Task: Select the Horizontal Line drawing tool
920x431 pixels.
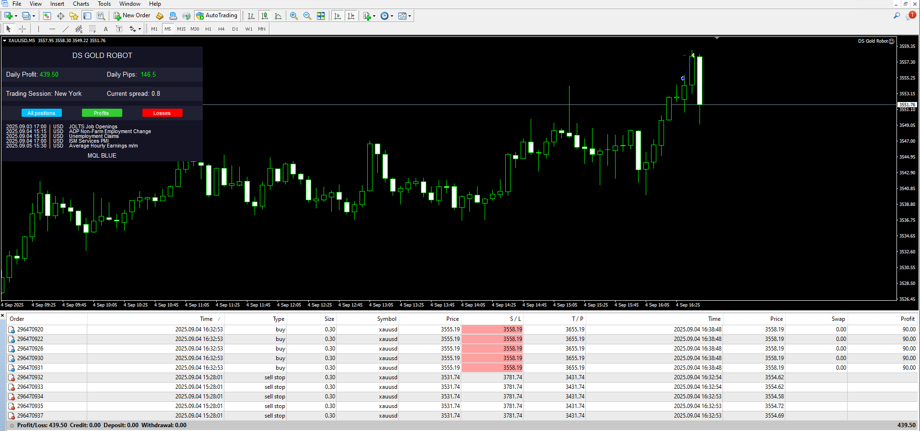Action: pyautogui.click(x=52, y=29)
